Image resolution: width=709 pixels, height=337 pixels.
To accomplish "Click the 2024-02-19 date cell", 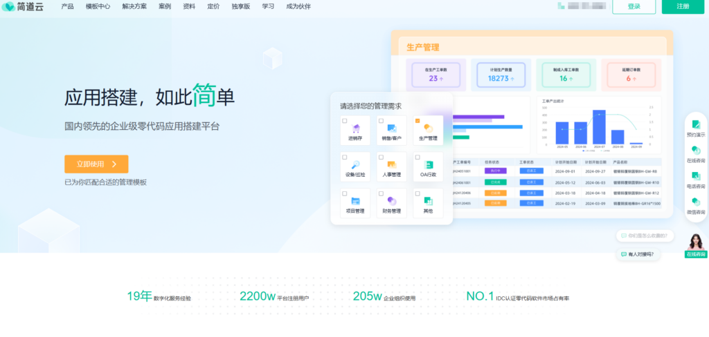I will 564,204.
